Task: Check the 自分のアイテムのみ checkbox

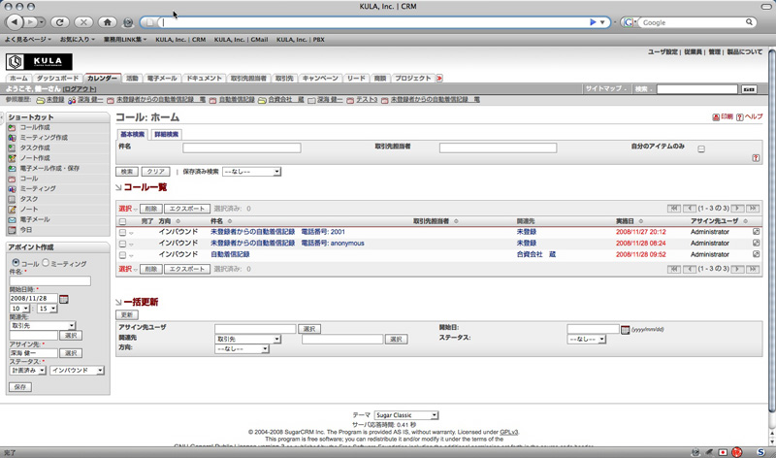Action: click(701, 148)
